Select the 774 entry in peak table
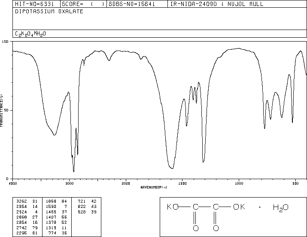Image resolution: width=307 pixels, height=237 pixels. [57, 233]
